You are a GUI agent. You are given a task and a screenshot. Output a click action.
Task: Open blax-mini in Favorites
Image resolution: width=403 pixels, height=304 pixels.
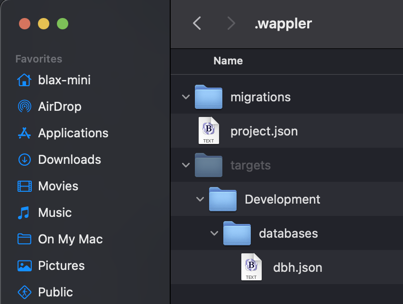coord(64,80)
